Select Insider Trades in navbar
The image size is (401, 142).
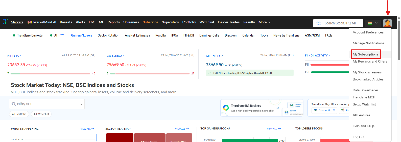coord(229,22)
